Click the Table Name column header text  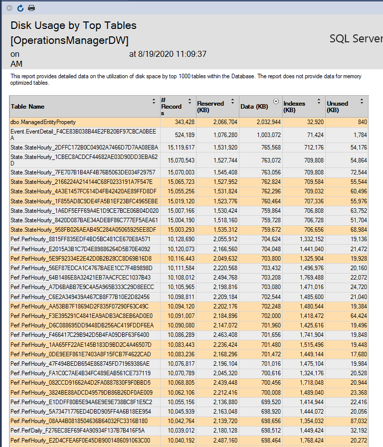pyautogui.click(x=27, y=107)
